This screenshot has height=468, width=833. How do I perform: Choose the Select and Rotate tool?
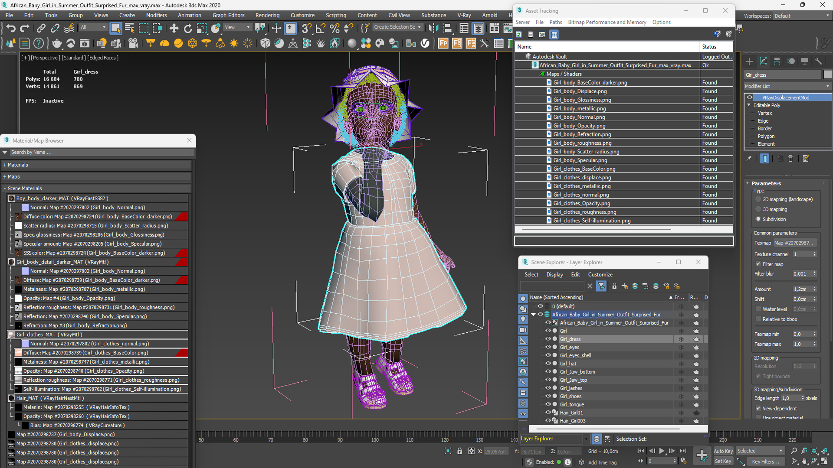(188, 29)
